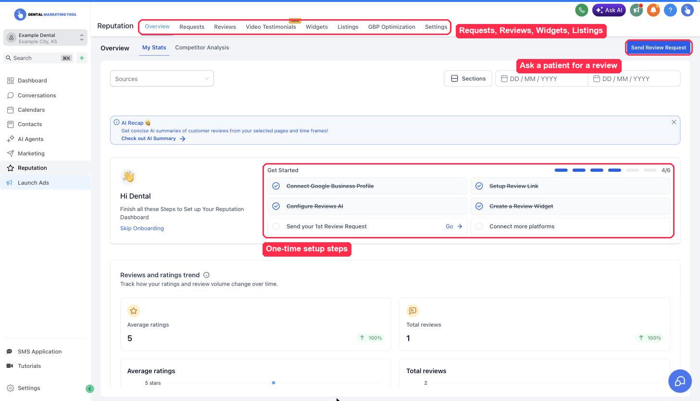Open the Sections selector
700x401 pixels.
468,79
